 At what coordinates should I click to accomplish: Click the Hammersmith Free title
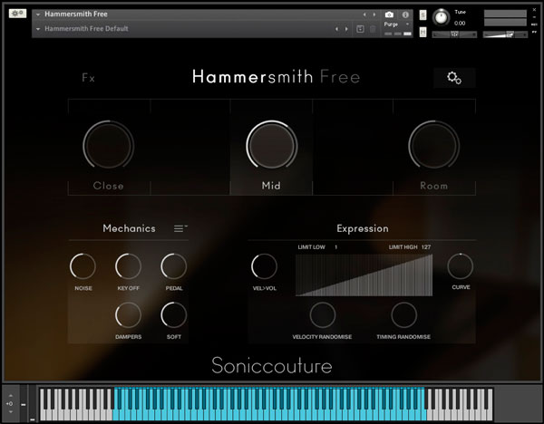[277, 77]
